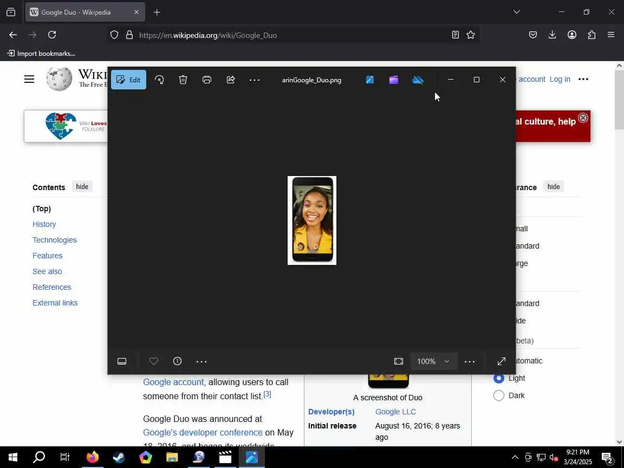Select the Light color theme
The image size is (624, 468).
point(499,378)
